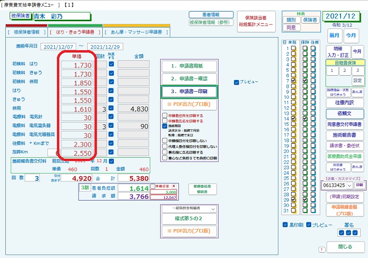
Task: Toggle the プレビュー checkbox near the print buttons
Action: pyautogui.click(x=236, y=82)
